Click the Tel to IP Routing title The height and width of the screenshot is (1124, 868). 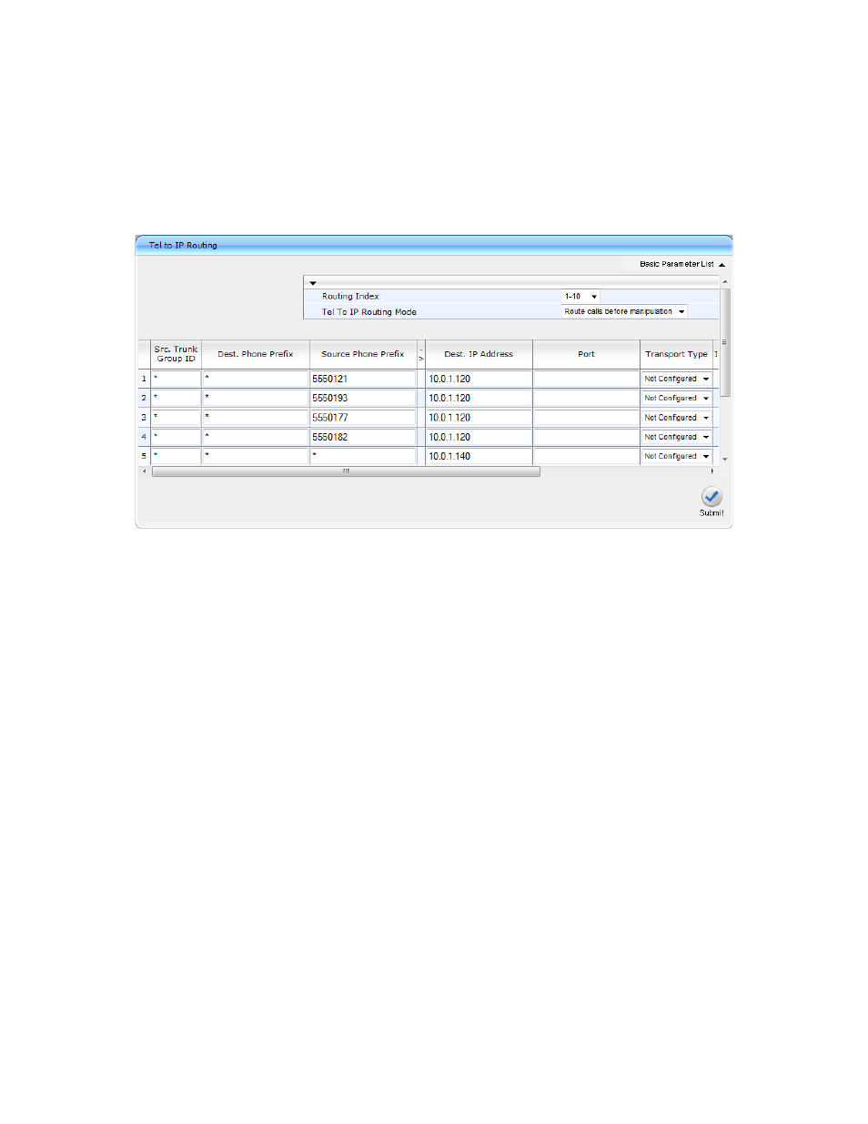pos(183,245)
